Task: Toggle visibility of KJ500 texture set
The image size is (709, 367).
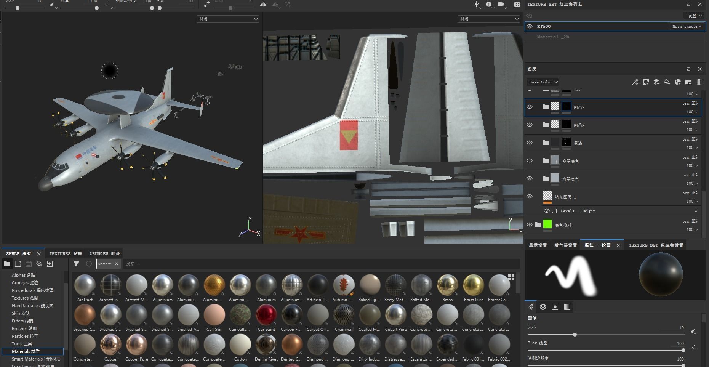Action: 530,26
